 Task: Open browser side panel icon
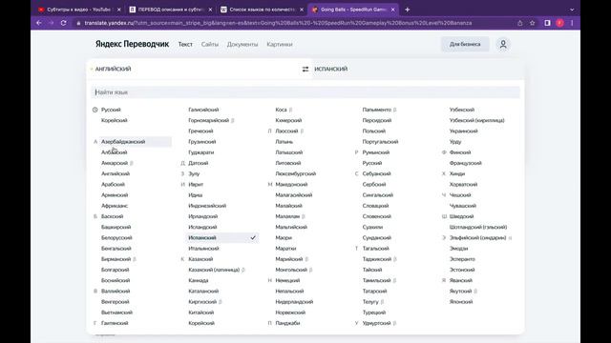point(547,23)
